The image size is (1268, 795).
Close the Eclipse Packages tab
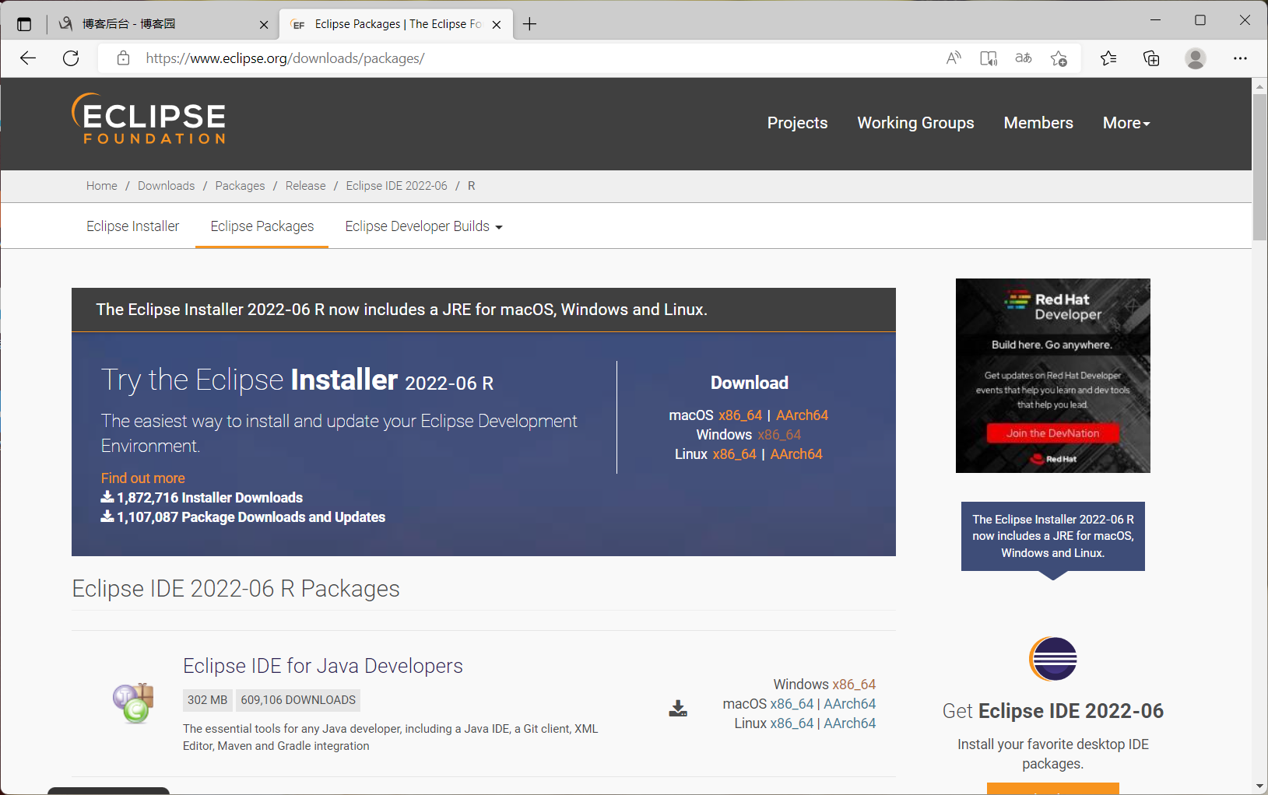click(497, 24)
